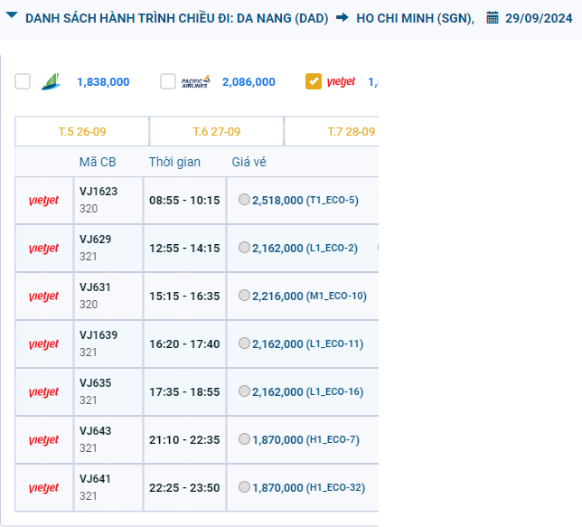Click the calendar icon beside 29/09/2024
This screenshot has width=582, height=527.
tap(493, 18)
